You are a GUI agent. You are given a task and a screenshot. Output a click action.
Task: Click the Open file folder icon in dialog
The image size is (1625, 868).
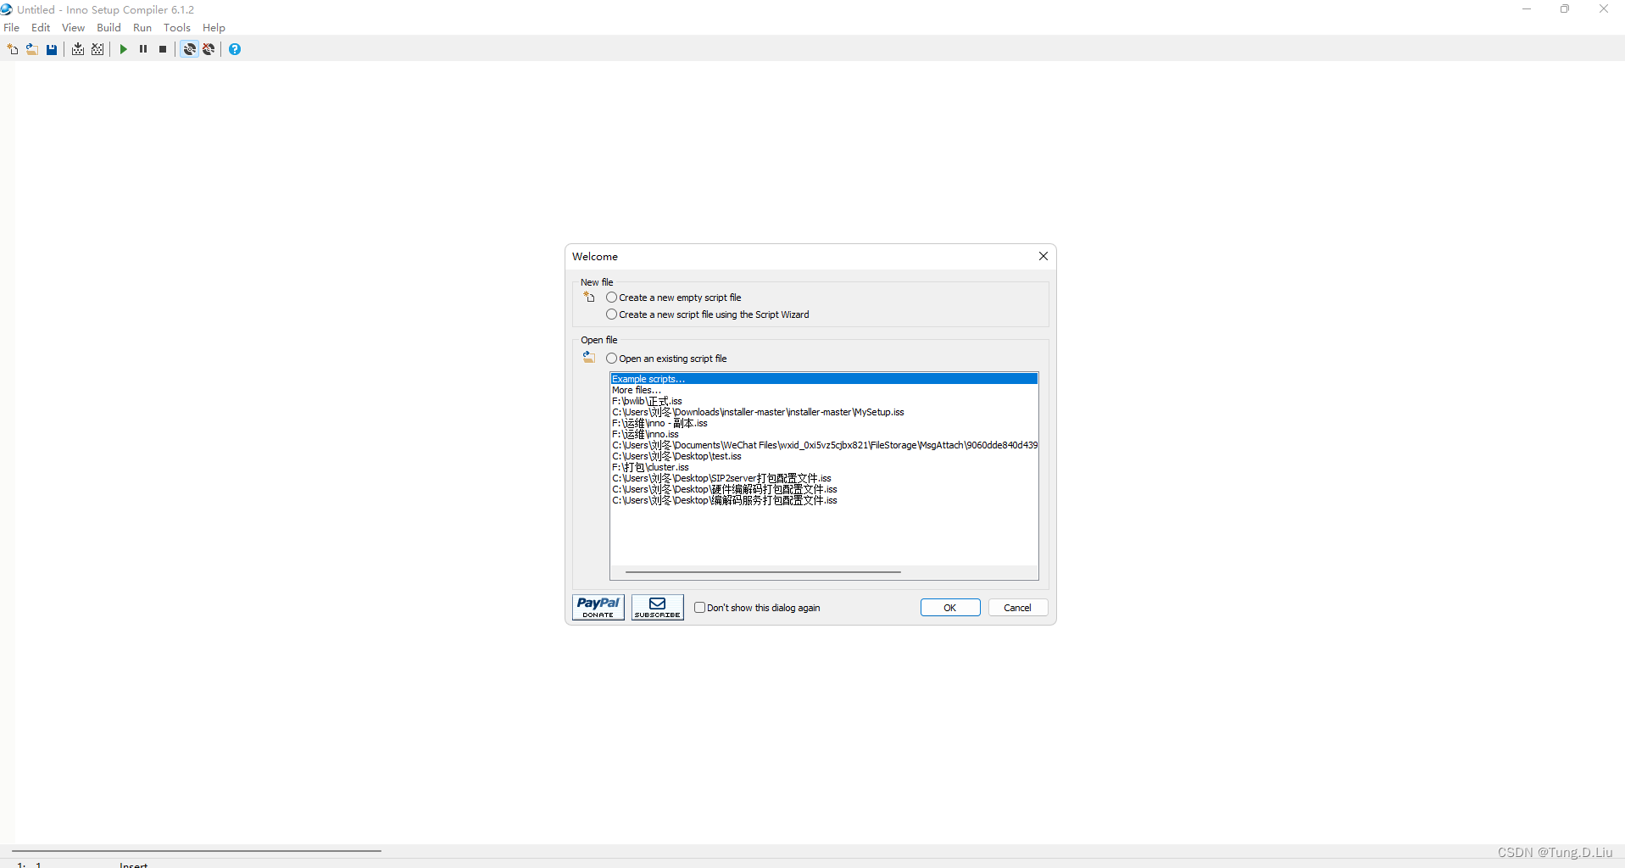[589, 358]
